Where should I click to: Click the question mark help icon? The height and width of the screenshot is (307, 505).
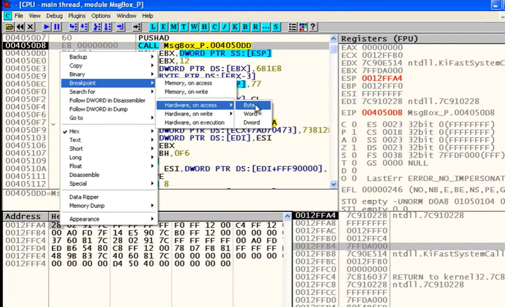pyautogui.click(x=313, y=27)
